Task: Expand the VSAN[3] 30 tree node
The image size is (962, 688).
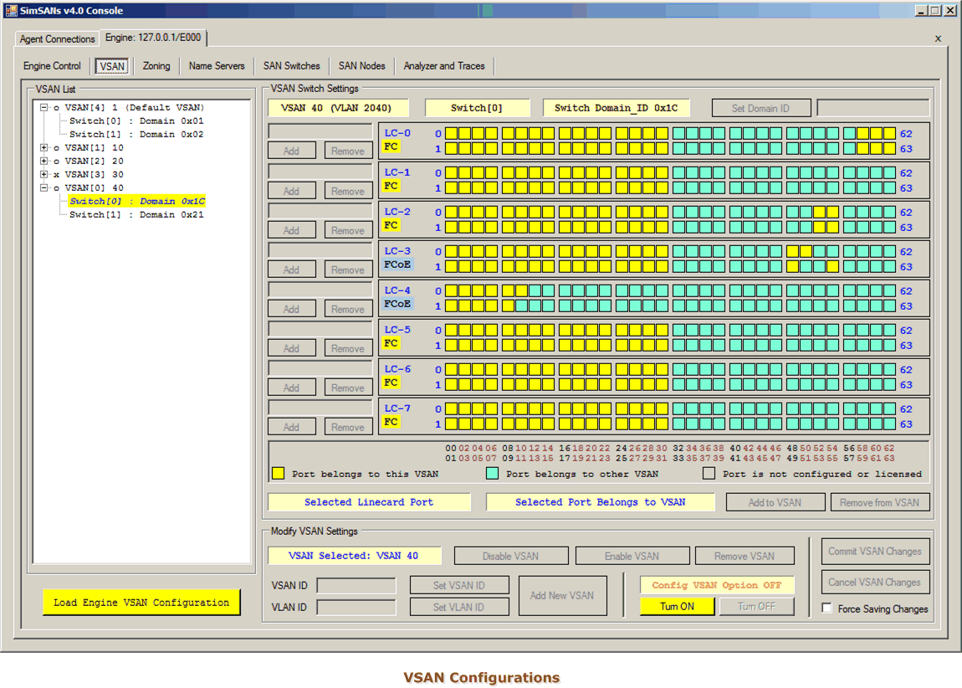Action: [x=43, y=174]
